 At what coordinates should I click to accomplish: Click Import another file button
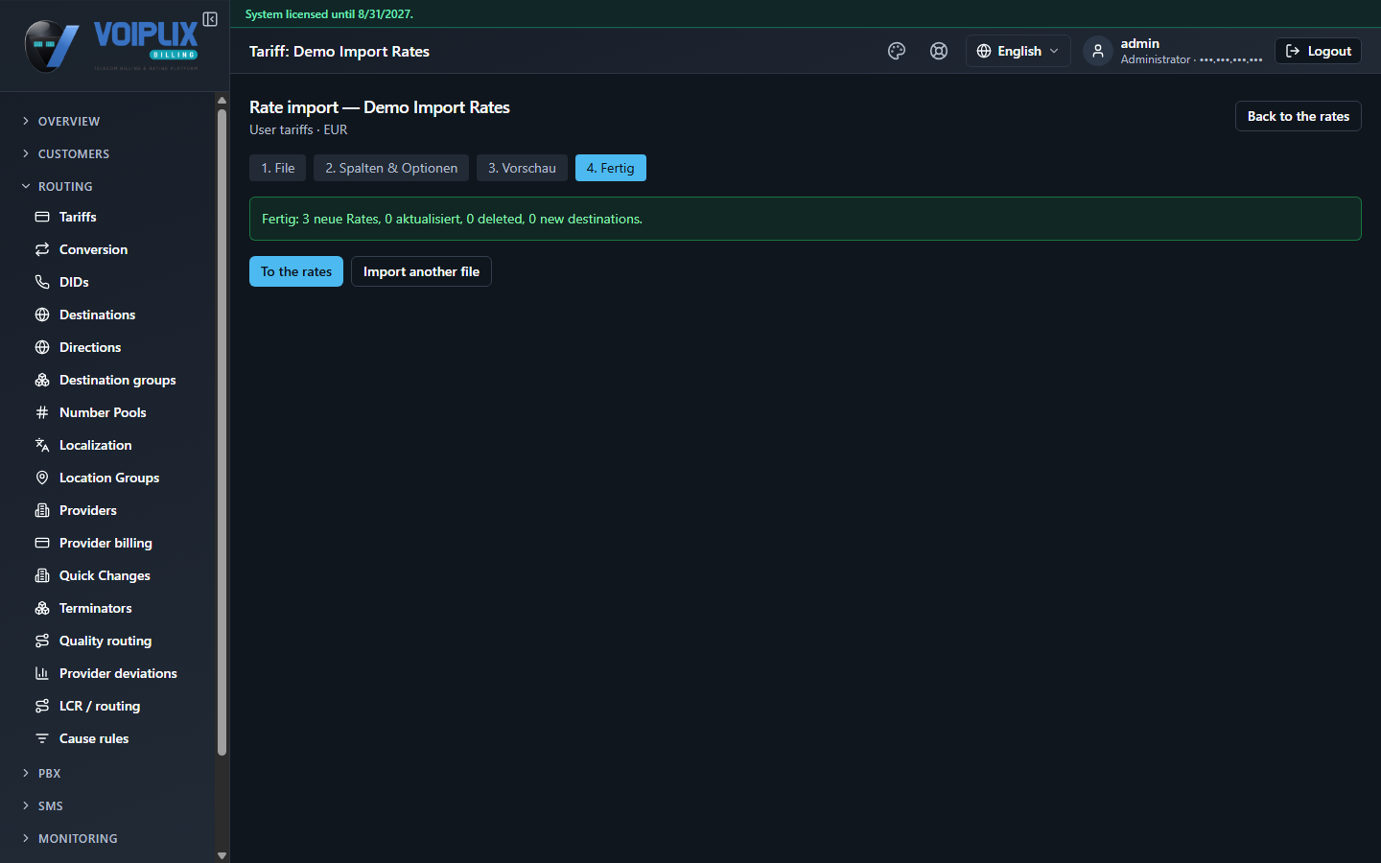[x=421, y=271]
